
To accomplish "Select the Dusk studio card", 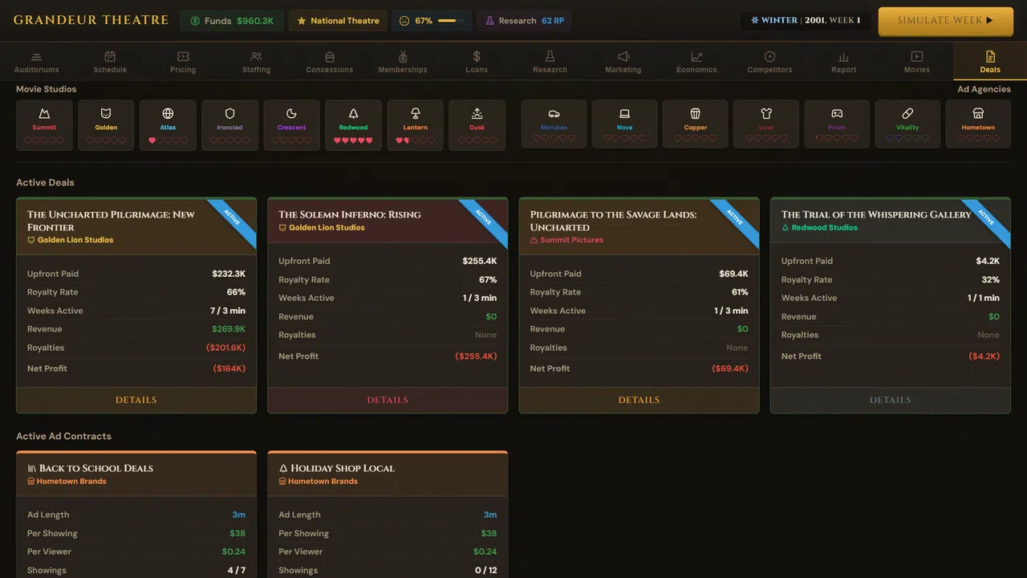I will 477,124.
